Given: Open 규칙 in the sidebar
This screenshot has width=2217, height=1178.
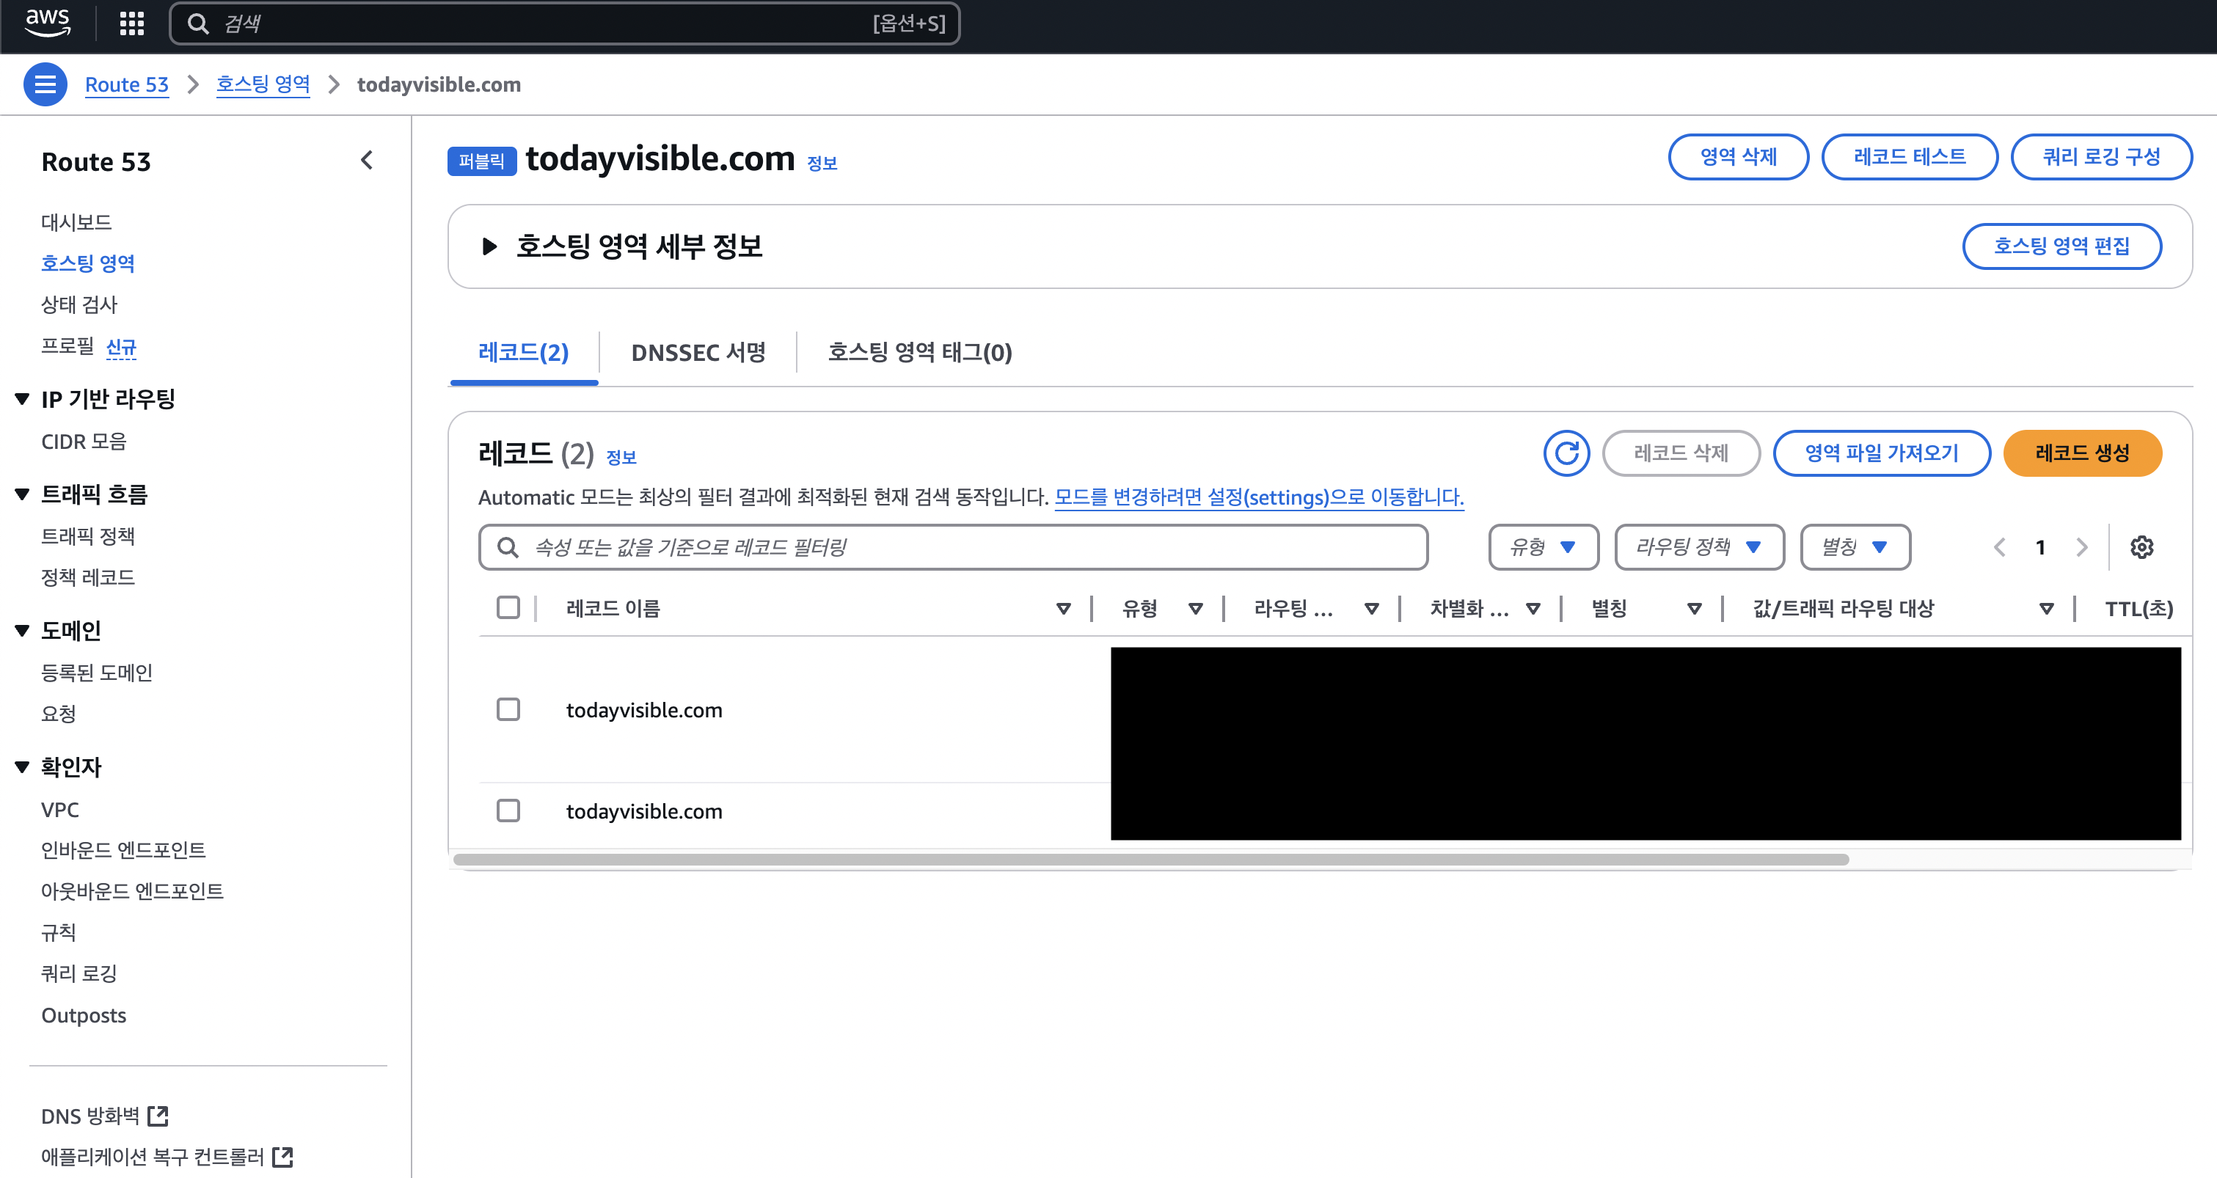Looking at the screenshot, I should point(59,932).
